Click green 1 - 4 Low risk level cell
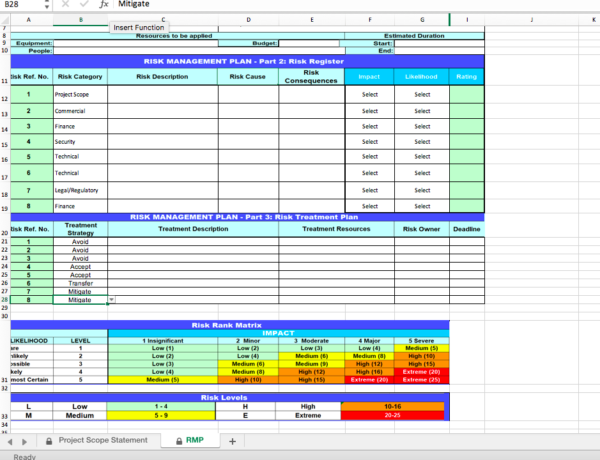The width and height of the screenshot is (600, 460). coord(161,406)
